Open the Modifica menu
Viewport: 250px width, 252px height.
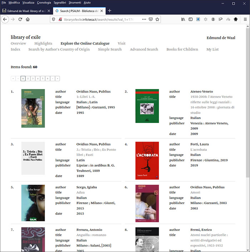[x=14, y=3]
